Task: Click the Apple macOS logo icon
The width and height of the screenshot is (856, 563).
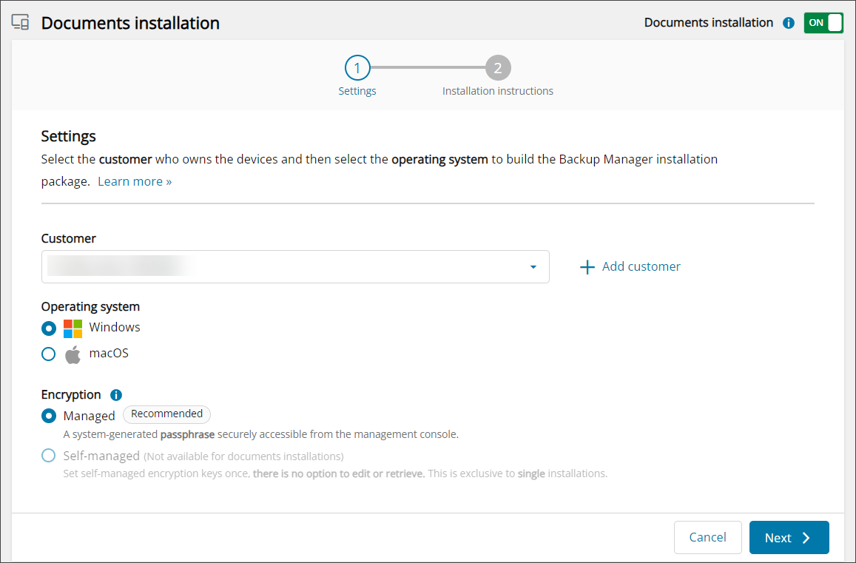Action: 73,354
